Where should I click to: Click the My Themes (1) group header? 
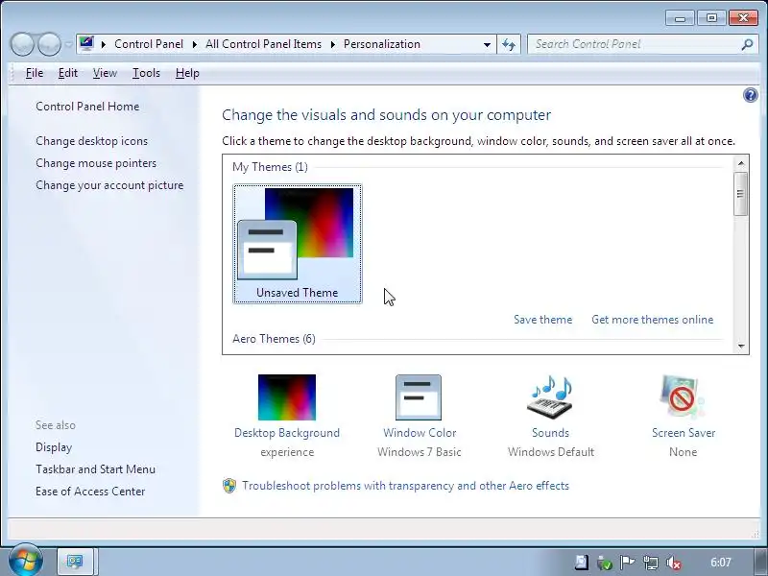(270, 167)
